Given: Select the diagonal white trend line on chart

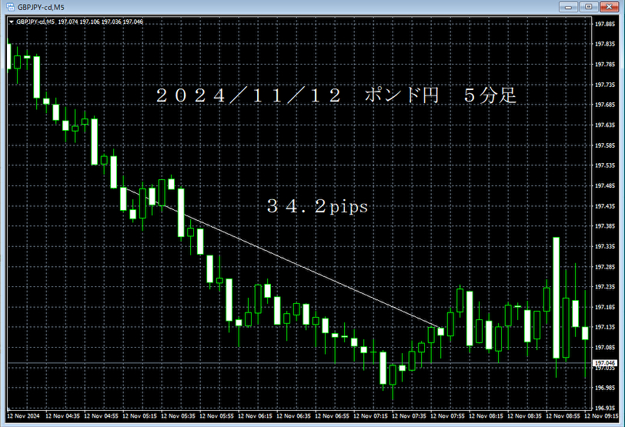Looking at the screenshot, I should click(283, 259).
